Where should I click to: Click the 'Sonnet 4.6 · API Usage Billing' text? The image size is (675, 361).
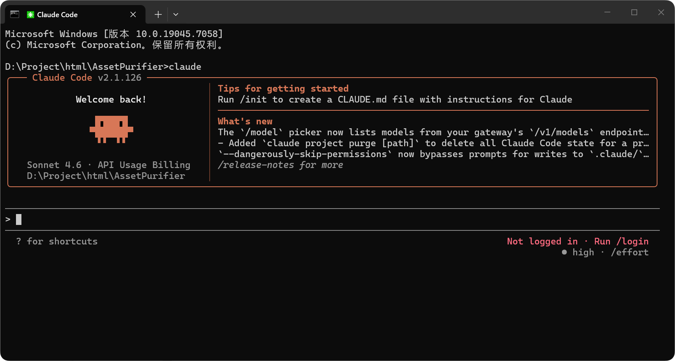[x=109, y=165]
